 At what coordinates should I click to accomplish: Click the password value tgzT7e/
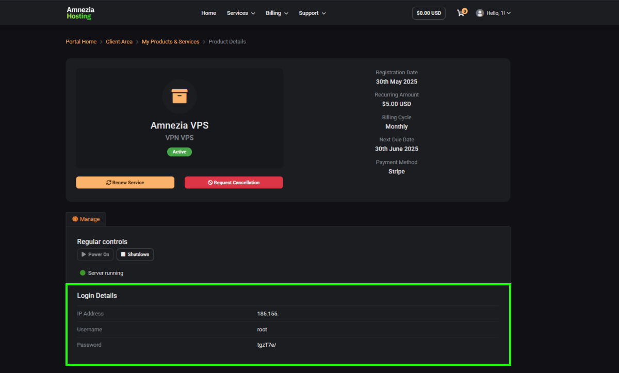[267, 345]
